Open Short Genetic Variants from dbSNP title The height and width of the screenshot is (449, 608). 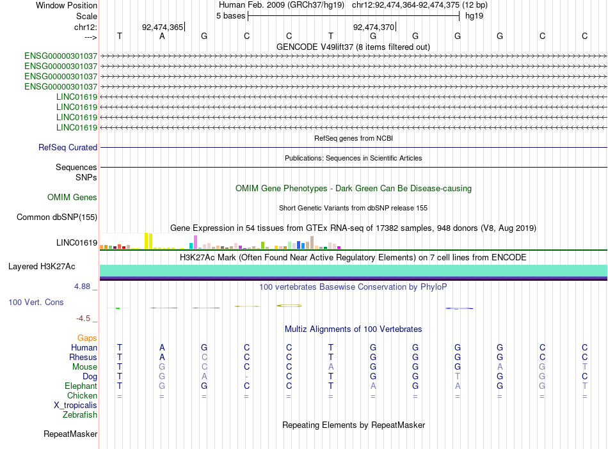coord(353,208)
